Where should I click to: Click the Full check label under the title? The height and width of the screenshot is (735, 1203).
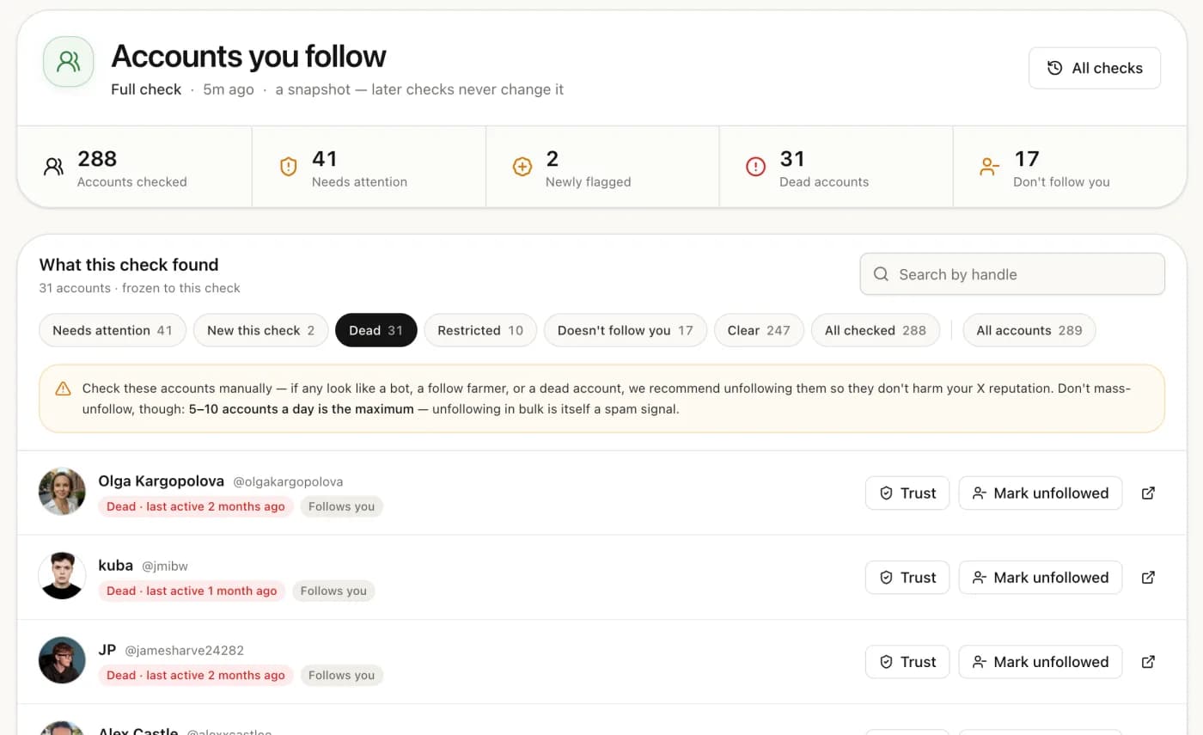tap(146, 89)
